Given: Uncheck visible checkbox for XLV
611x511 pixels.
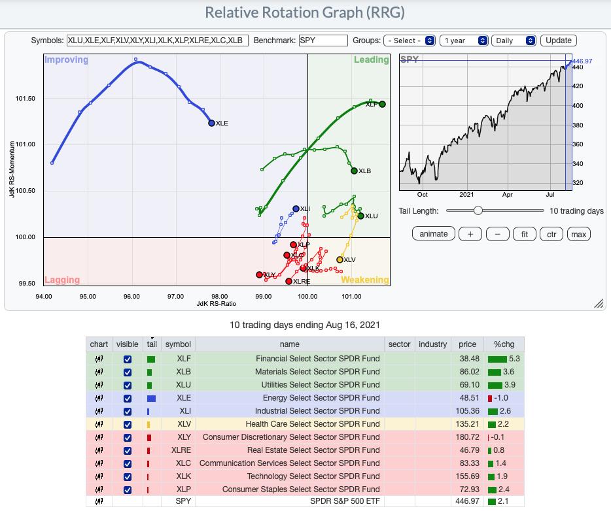Looking at the screenshot, I should (x=128, y=425).
